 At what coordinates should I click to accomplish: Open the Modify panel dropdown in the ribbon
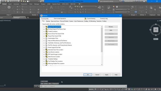tap(35, 15)
